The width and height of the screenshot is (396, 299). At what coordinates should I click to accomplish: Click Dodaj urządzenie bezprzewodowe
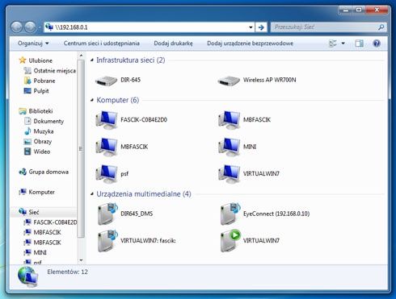250,44
